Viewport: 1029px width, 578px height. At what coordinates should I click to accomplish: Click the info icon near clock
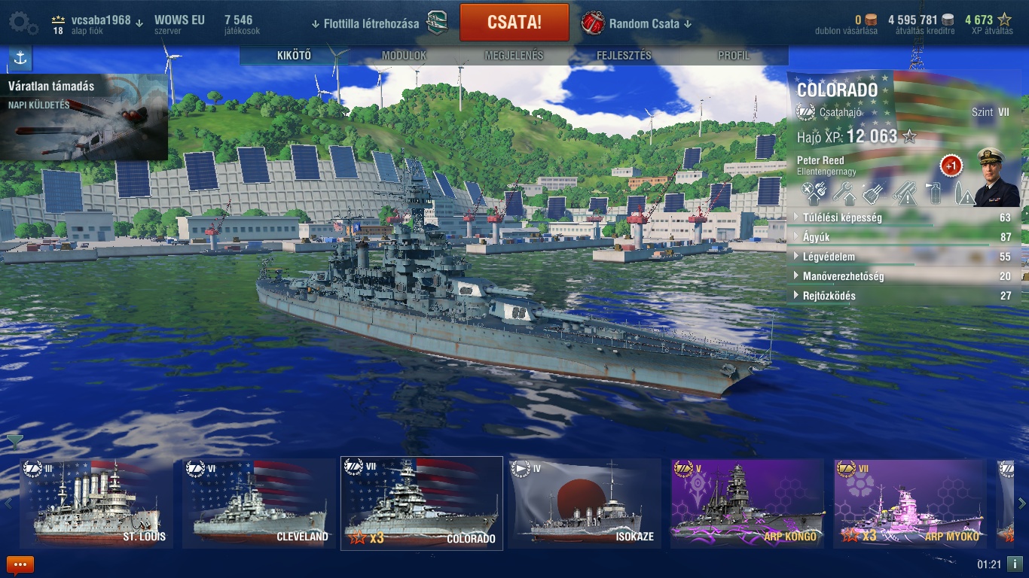[1015, 564]
